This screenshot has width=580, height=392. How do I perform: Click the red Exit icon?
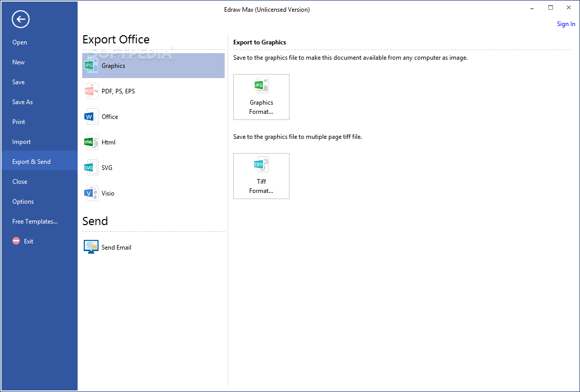16,241
